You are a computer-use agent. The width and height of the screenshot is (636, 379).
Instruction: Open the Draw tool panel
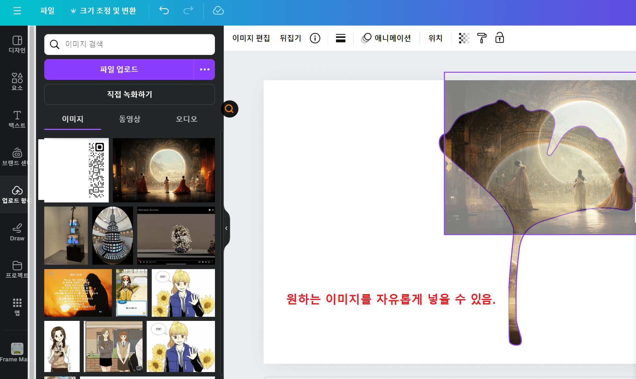pos(17,231)
